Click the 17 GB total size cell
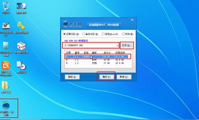199x120 pixels. (107, 63)
